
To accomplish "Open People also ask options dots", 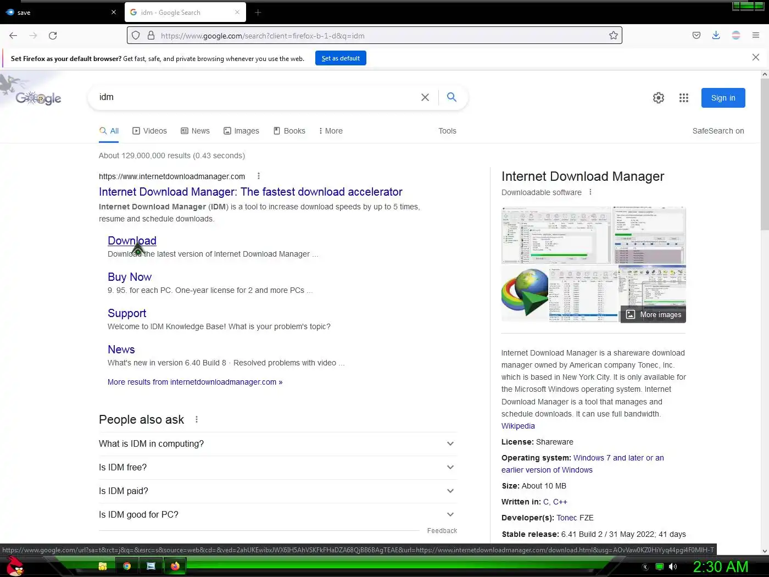I will click(197, 420).
